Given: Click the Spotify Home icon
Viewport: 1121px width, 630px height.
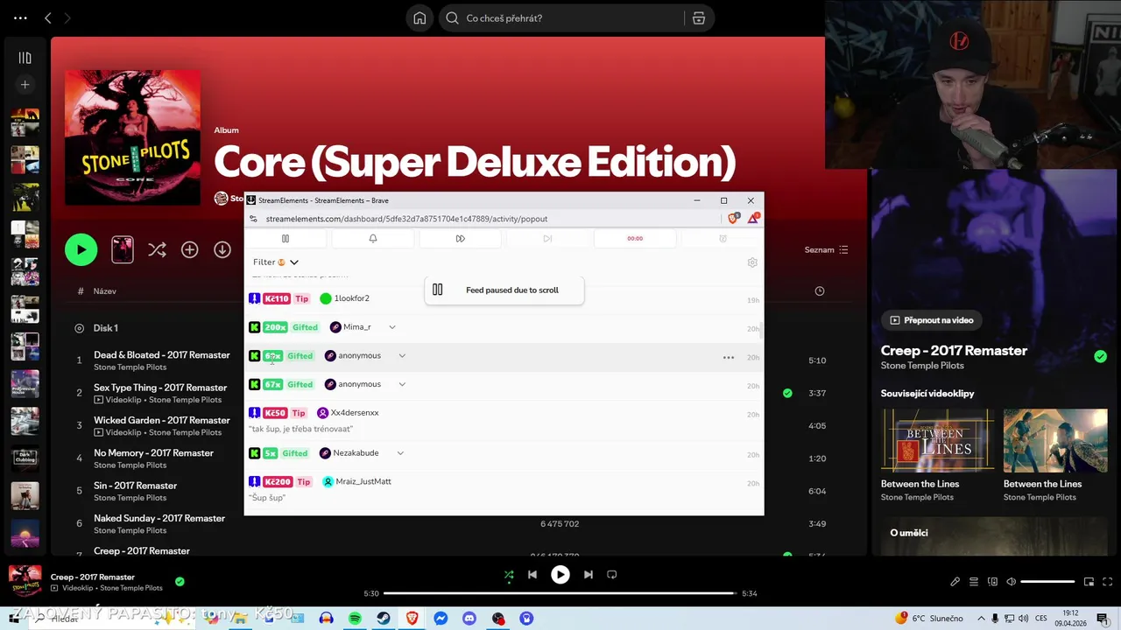Looking at the screenshot, I should click(x=419, y=18).
